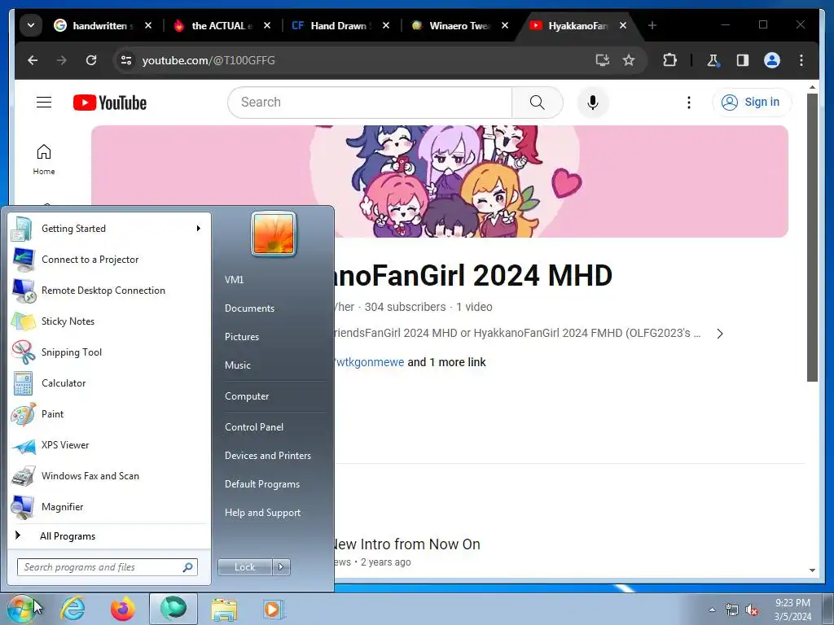
Task: Install app icon in address bar
Action: pos(602,60)
